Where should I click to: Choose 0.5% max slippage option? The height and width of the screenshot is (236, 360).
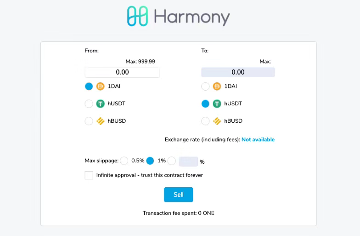pos(124,161)
